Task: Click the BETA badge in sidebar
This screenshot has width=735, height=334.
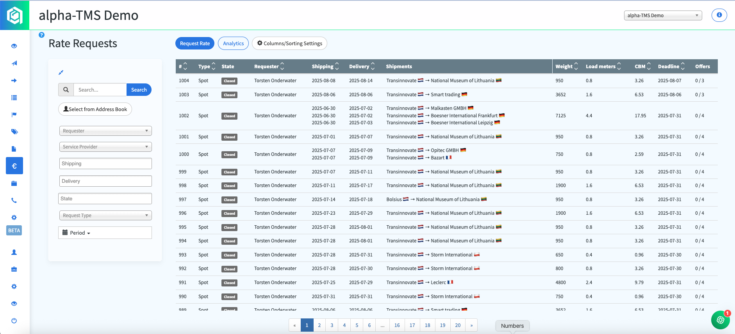Action: point(14,230)
